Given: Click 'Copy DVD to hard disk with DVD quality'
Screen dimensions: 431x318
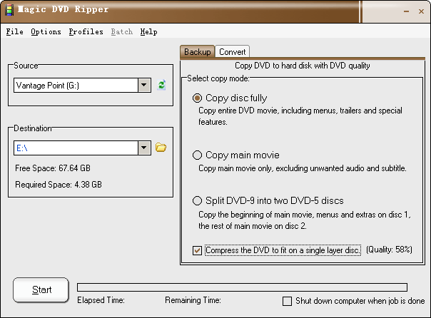Looking at the screenshot, I should click(x=303, y=66).
